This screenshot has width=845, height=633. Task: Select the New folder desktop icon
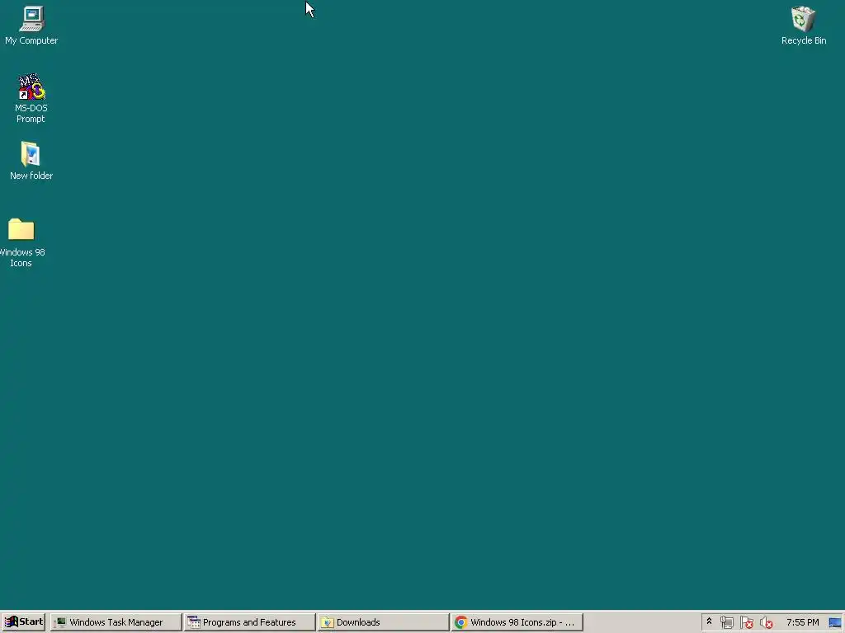click(x=31, y=161)
